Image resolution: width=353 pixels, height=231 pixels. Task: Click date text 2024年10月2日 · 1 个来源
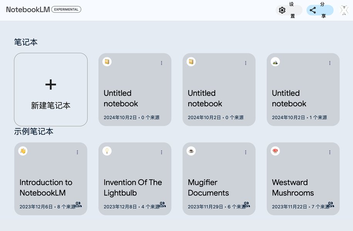click(x=299, y=117)
